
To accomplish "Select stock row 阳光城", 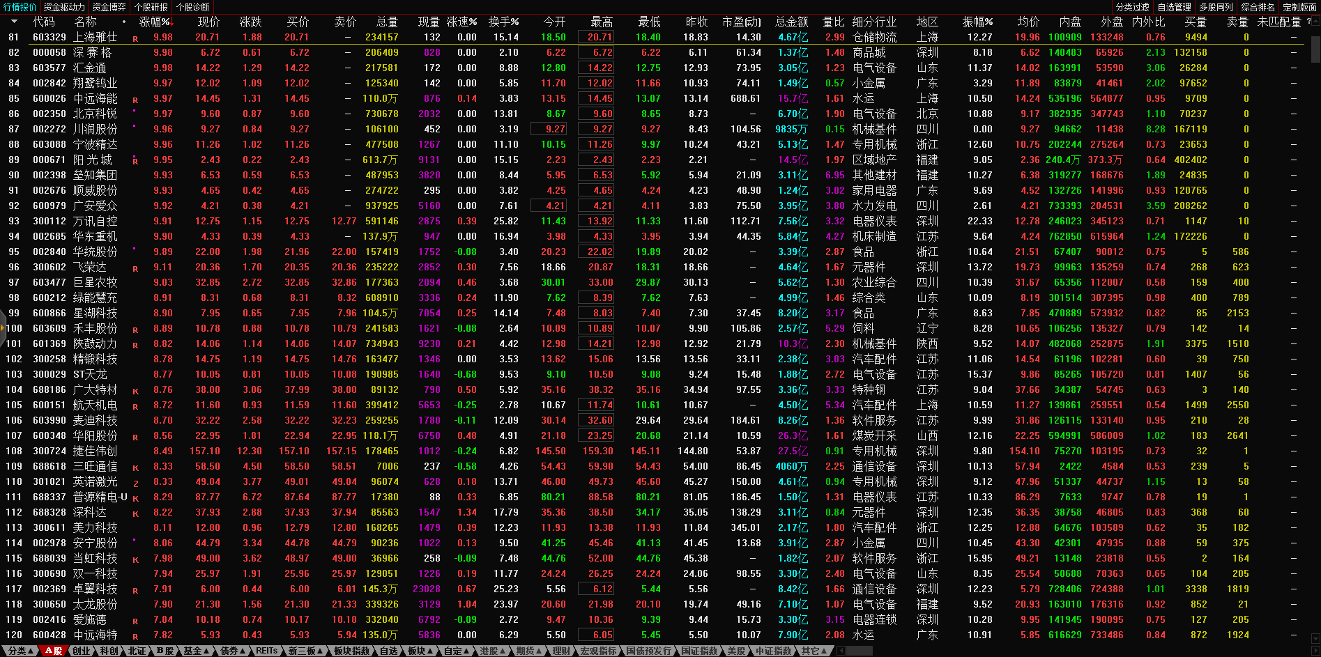I will click(x=93, y=160).
